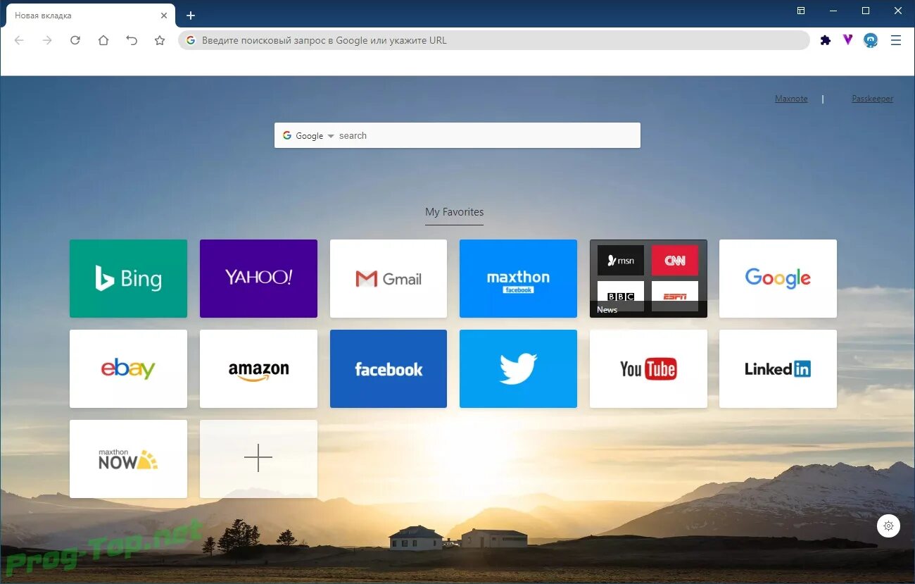This screenshot has height=584, width=915.
Task: Open the Twitter tile
Action: click(518, 368)
